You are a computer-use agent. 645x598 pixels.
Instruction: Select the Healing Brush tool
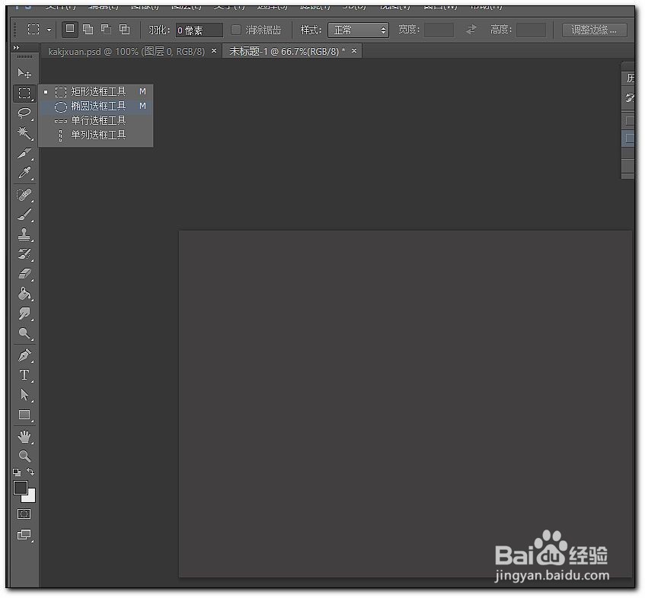pos(24,195)
